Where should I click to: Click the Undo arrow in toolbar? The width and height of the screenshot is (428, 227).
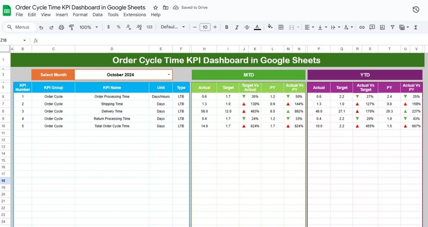(41, 27)
